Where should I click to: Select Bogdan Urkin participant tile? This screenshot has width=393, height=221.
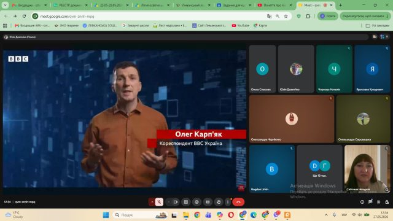point(271,169)
